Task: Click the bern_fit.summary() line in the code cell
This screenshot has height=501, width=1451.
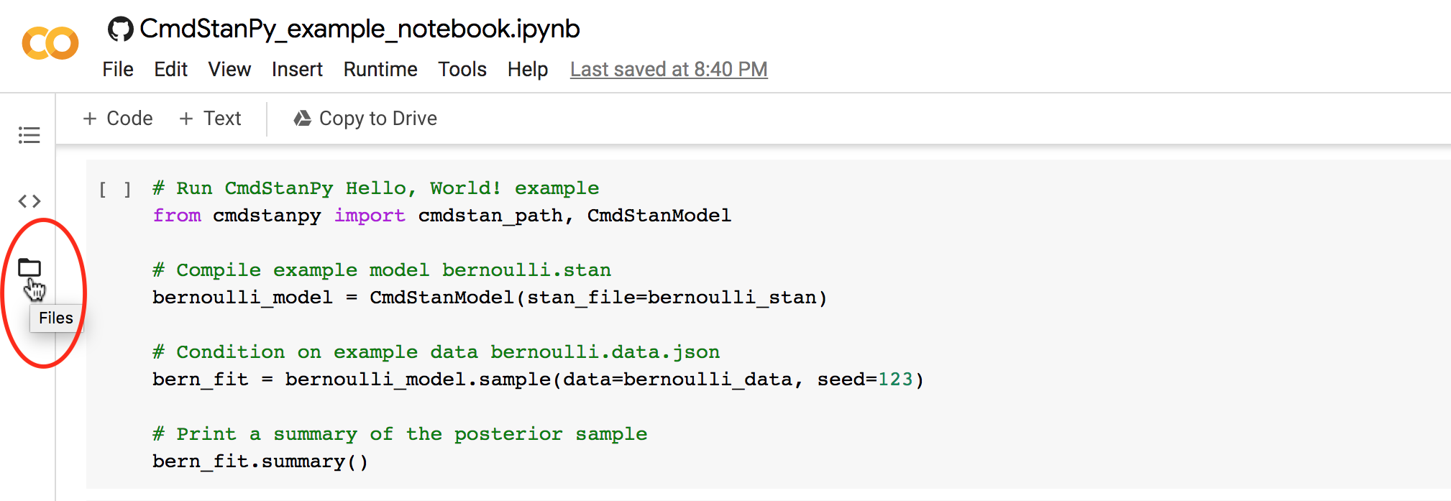Action: coord(260,461)
